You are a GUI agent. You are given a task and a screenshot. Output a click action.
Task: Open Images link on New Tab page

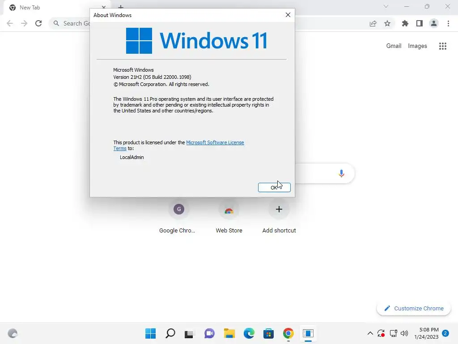pos(417,46)
